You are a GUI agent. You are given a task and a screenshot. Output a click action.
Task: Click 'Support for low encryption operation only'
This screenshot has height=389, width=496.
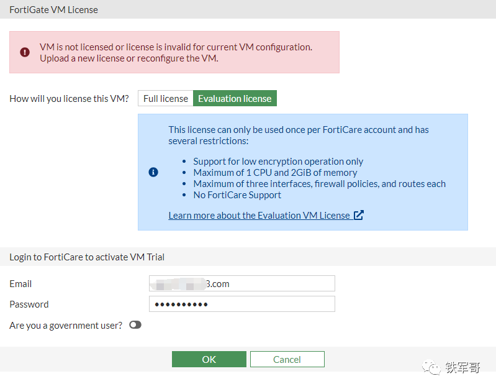(x=278, y=162)
